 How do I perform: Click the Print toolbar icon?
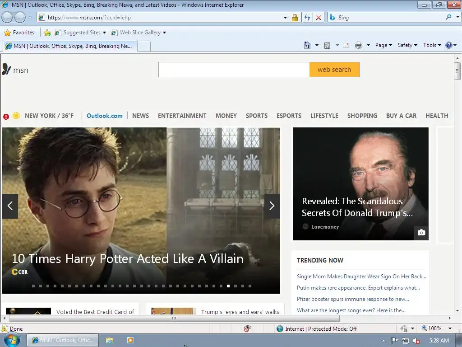pos(359,45)
